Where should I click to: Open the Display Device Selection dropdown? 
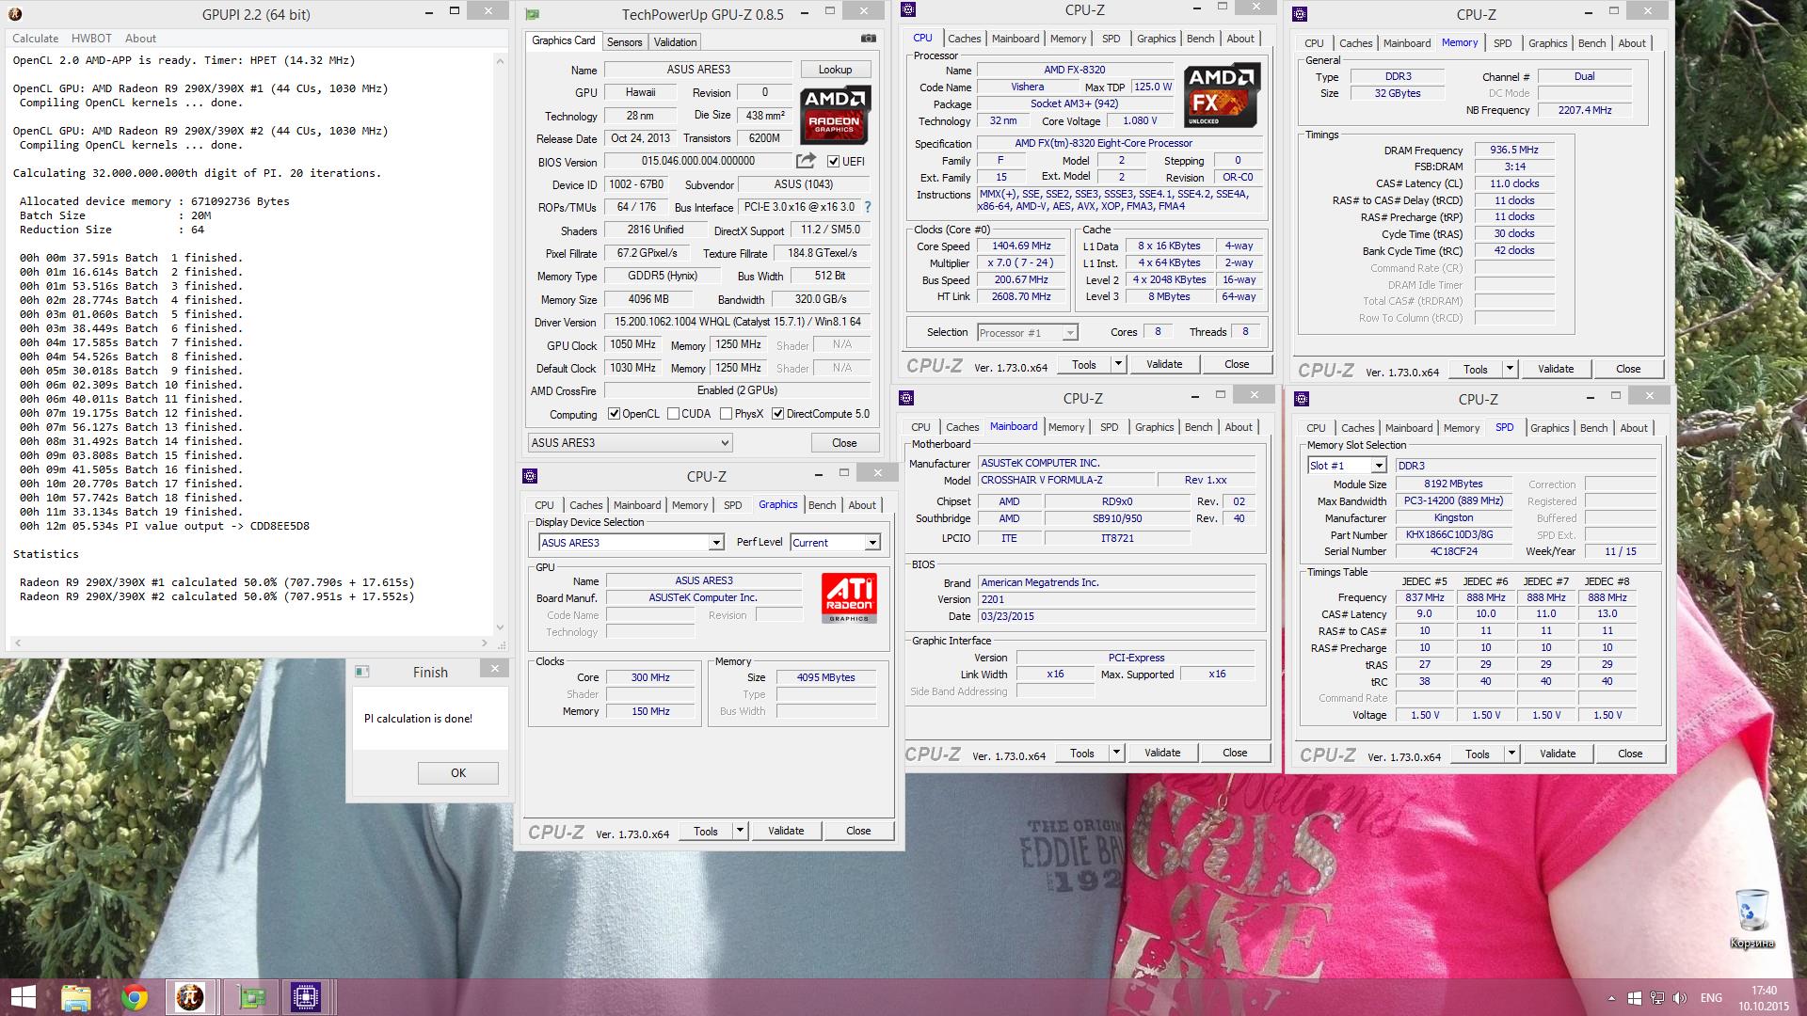click(631, 543)
